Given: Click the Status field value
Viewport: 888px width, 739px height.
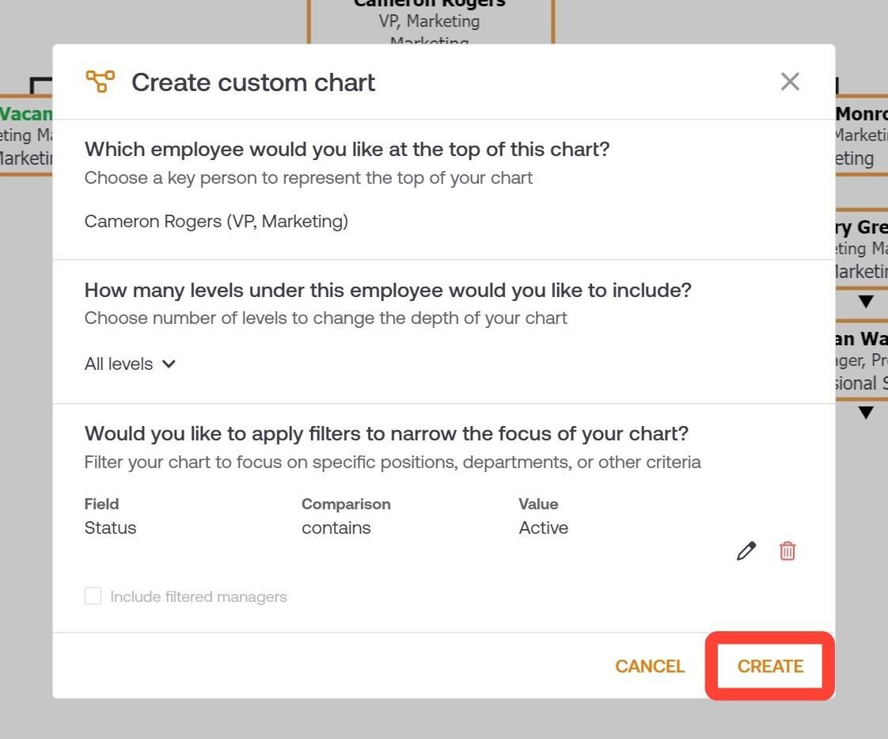Looking at the screenshot, I should pyautogui.click(x=111, y=528).
